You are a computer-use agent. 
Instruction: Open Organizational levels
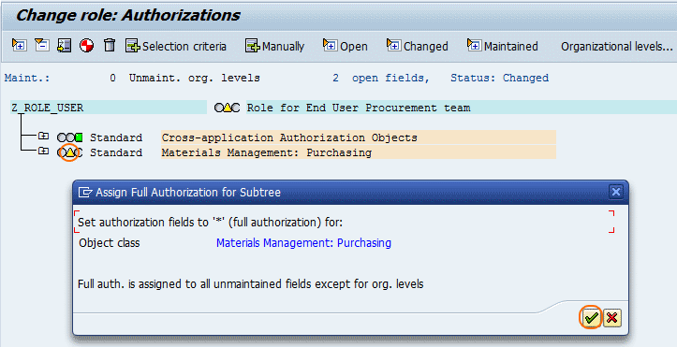coord(616,47)
